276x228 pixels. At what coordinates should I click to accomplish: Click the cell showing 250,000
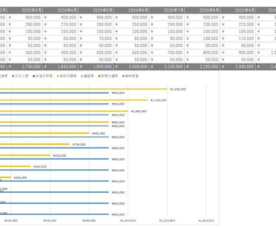coord(131,25)
